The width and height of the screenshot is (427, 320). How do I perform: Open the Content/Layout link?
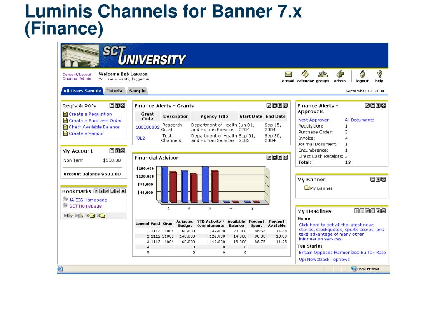(77, 74)
